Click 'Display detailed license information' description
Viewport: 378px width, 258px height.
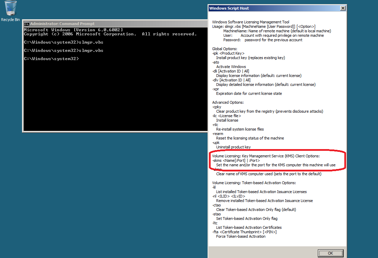(266, 85)
